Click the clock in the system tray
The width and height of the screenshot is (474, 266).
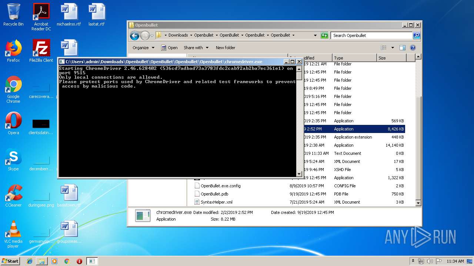(455, 261)
